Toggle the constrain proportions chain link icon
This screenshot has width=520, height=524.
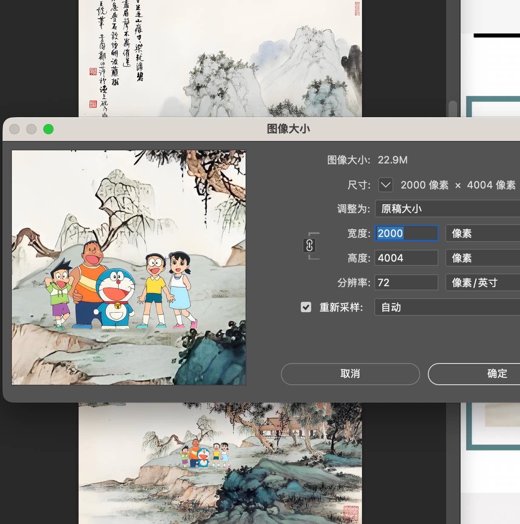pyautogui.click(x=309, y=245)
